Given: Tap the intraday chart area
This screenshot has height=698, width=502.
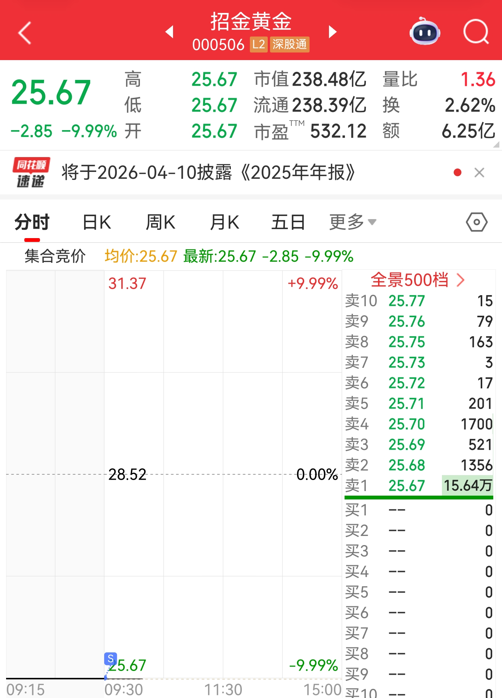Looking at the screenshot, I should click(x=174, y=474).
